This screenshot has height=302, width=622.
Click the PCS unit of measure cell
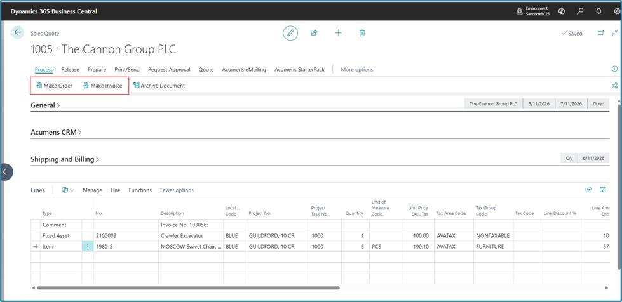385,247
